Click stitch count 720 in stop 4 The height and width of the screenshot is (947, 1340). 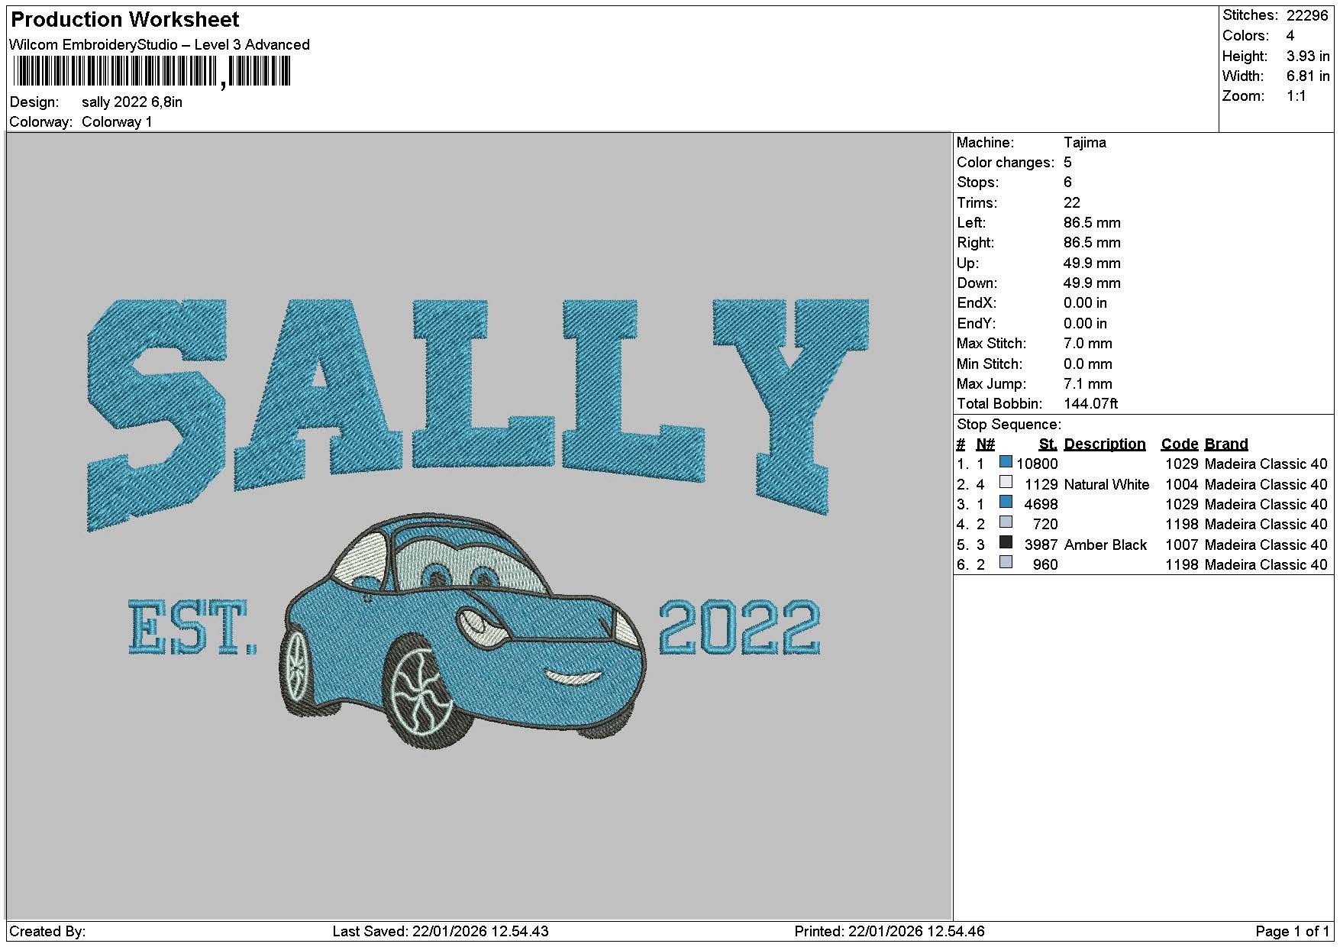pos(1045,525)
